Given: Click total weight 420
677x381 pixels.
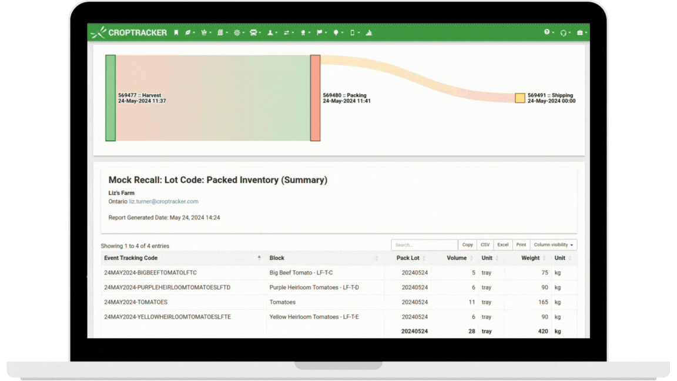Looking at the screenshot, I should (x=543, y=332).
